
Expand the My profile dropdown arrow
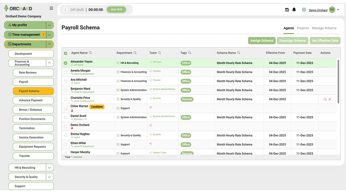(x=49, y=25)
